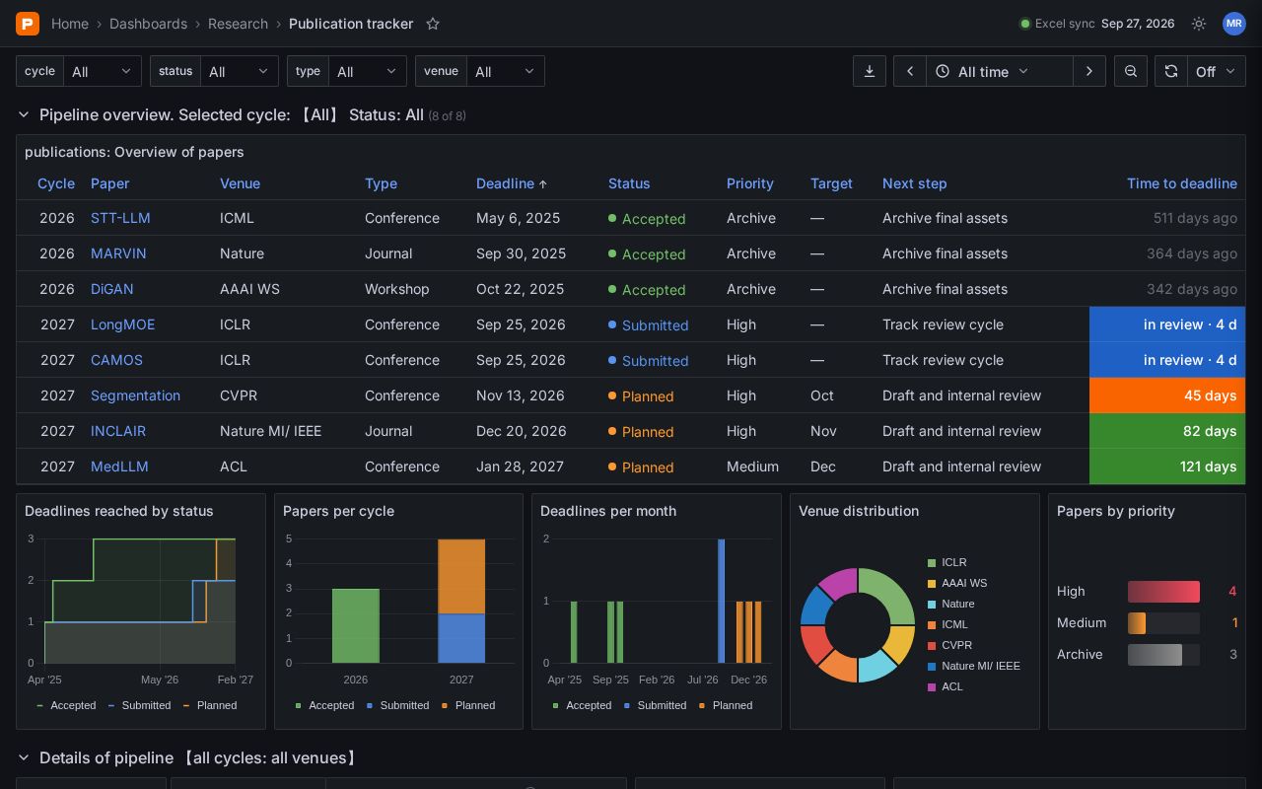Open the MARVIN paper link
1262x789 pixels.
click(118, 253)
